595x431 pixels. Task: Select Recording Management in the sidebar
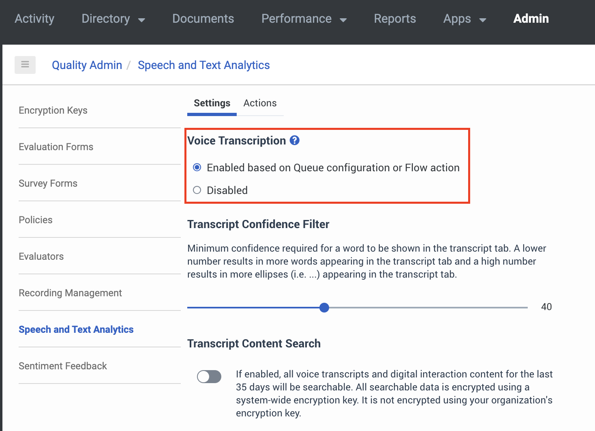[x=70, y=293]
